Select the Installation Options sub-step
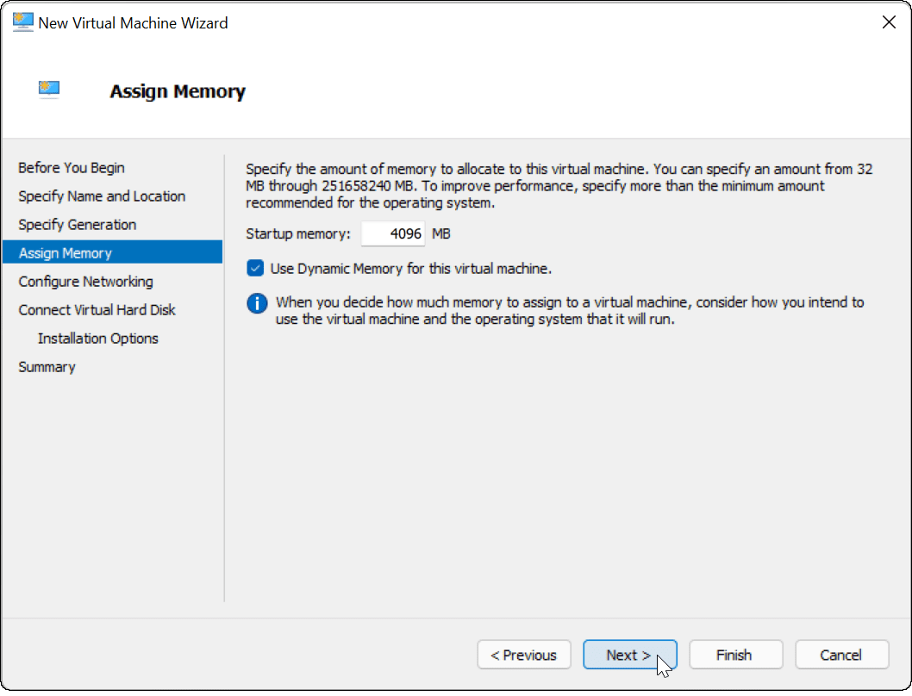912x696 pixels. 98,339
